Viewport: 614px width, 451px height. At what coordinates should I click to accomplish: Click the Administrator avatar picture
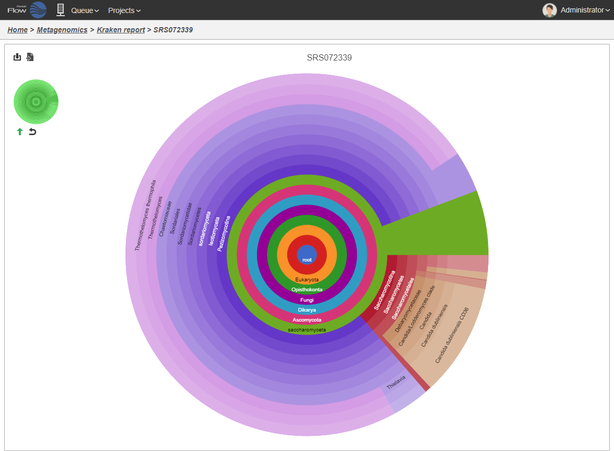[x=549, y=10]
